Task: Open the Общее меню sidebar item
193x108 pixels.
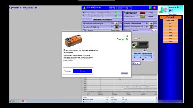Action: (x=170, y=21)
